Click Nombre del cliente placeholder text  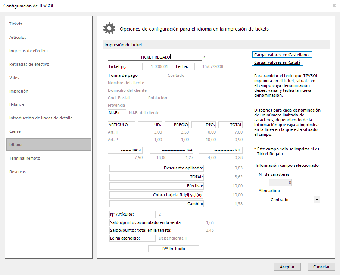pyautogui.click(x=126, y=83)
